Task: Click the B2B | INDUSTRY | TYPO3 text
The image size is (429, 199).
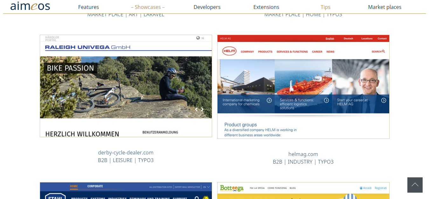Action: pos(303,162)
